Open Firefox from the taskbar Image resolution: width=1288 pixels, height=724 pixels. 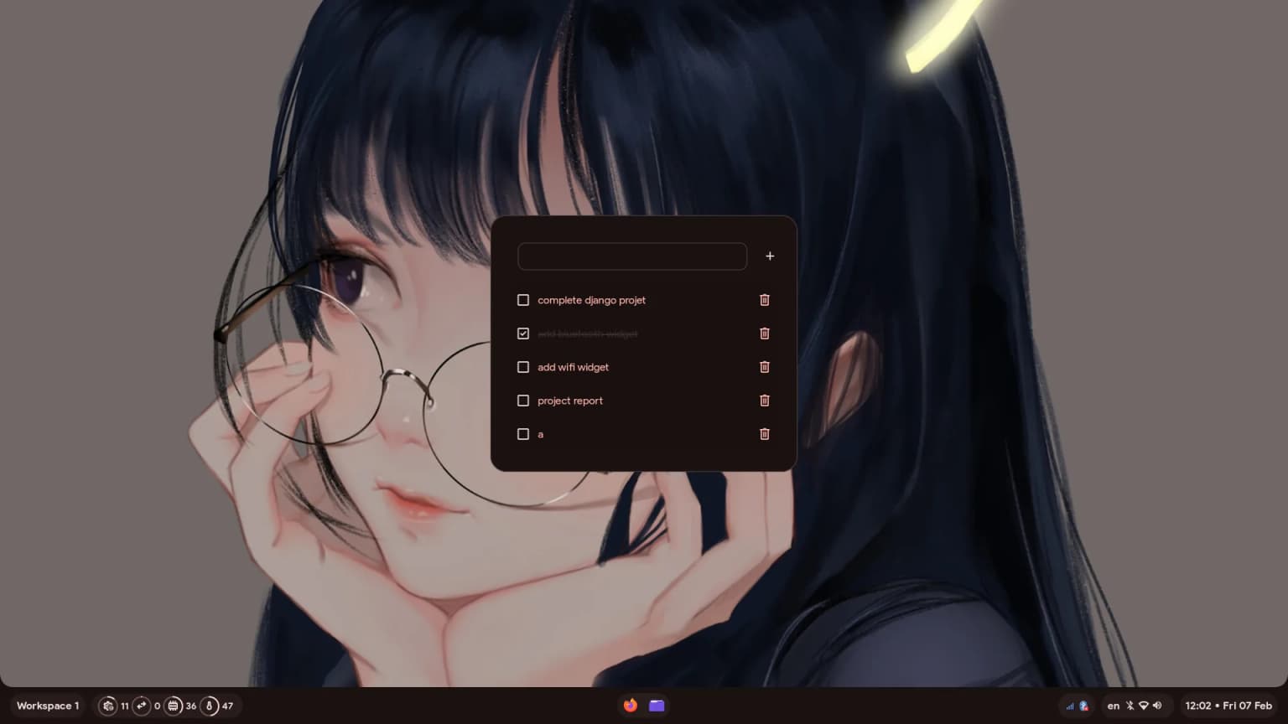(x=631, y=706)
